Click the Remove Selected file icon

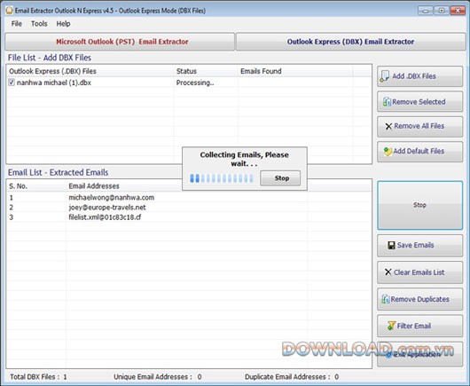[387, 102]
